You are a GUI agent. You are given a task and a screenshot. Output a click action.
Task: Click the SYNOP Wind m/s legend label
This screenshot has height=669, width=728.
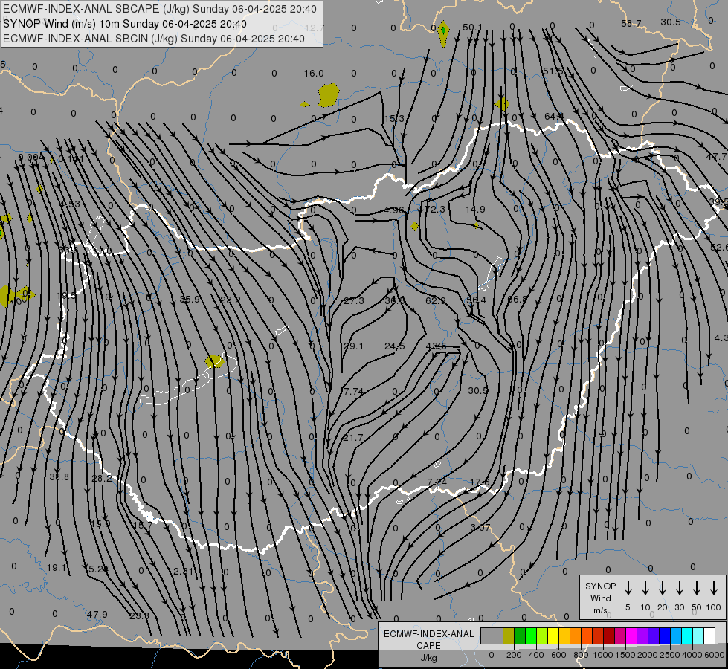[x=600, y=598]
